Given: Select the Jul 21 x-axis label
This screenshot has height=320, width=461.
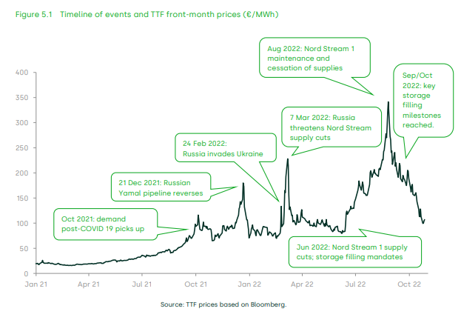Looking at the screenshot, I should (x=142, y=282).
